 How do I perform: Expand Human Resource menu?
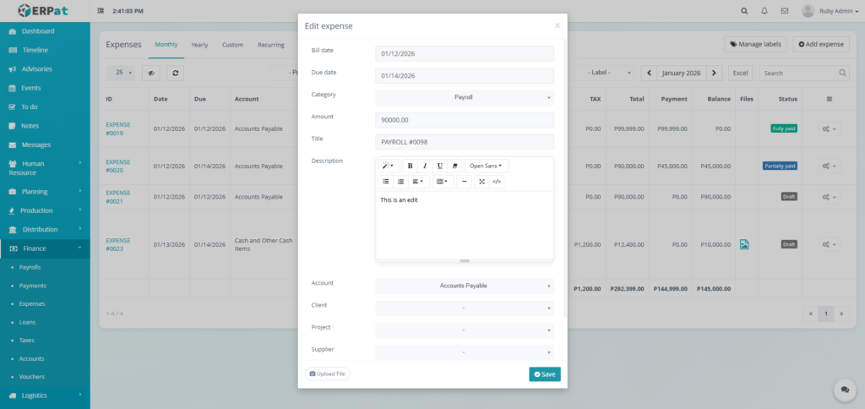point(46,168)
